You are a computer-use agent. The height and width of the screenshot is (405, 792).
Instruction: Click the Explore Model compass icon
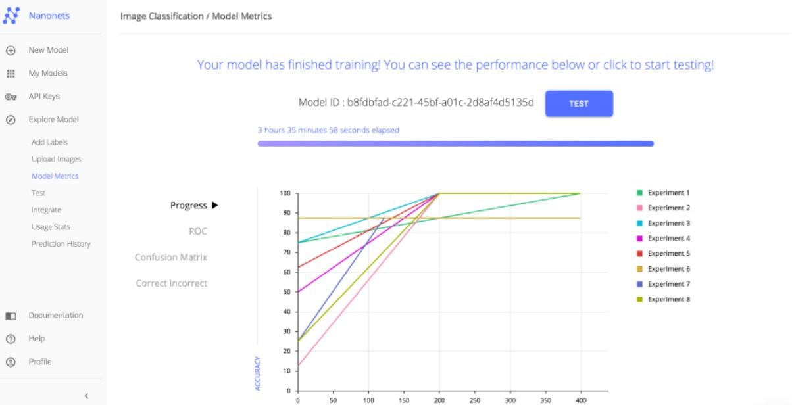[11, 120]
